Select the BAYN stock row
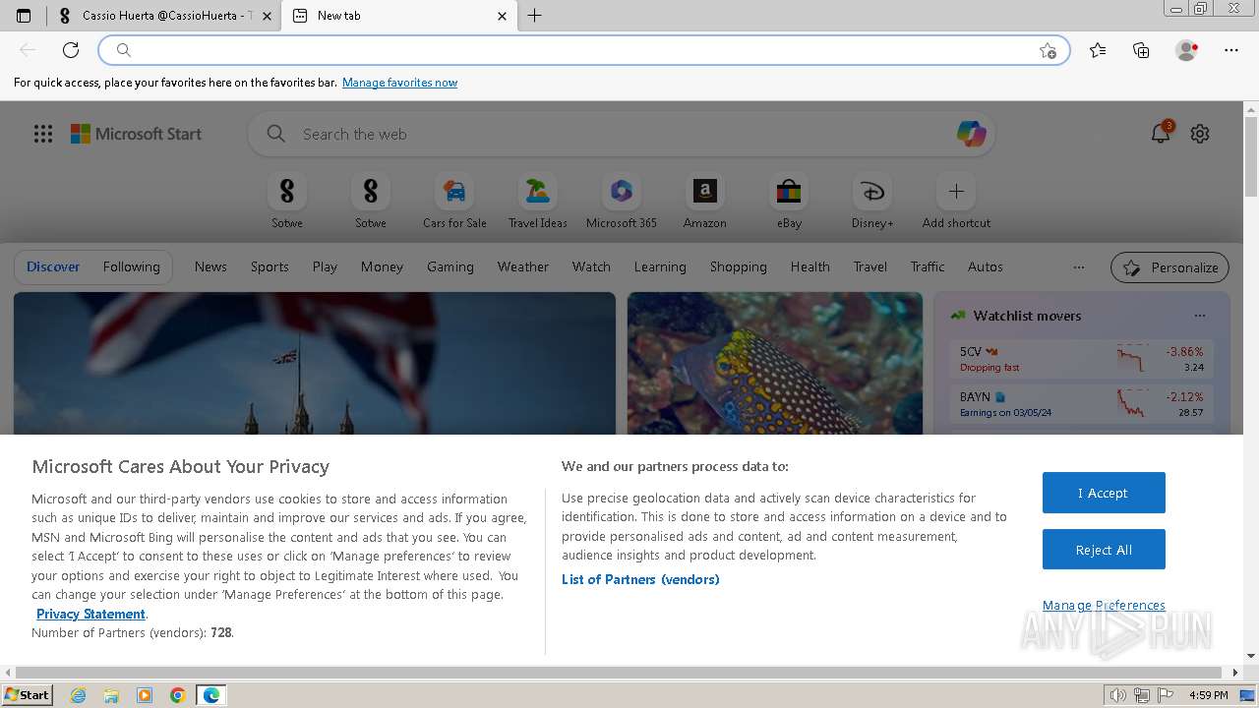The width and height of the screenshot is (1259, 708). (1082, 403)
